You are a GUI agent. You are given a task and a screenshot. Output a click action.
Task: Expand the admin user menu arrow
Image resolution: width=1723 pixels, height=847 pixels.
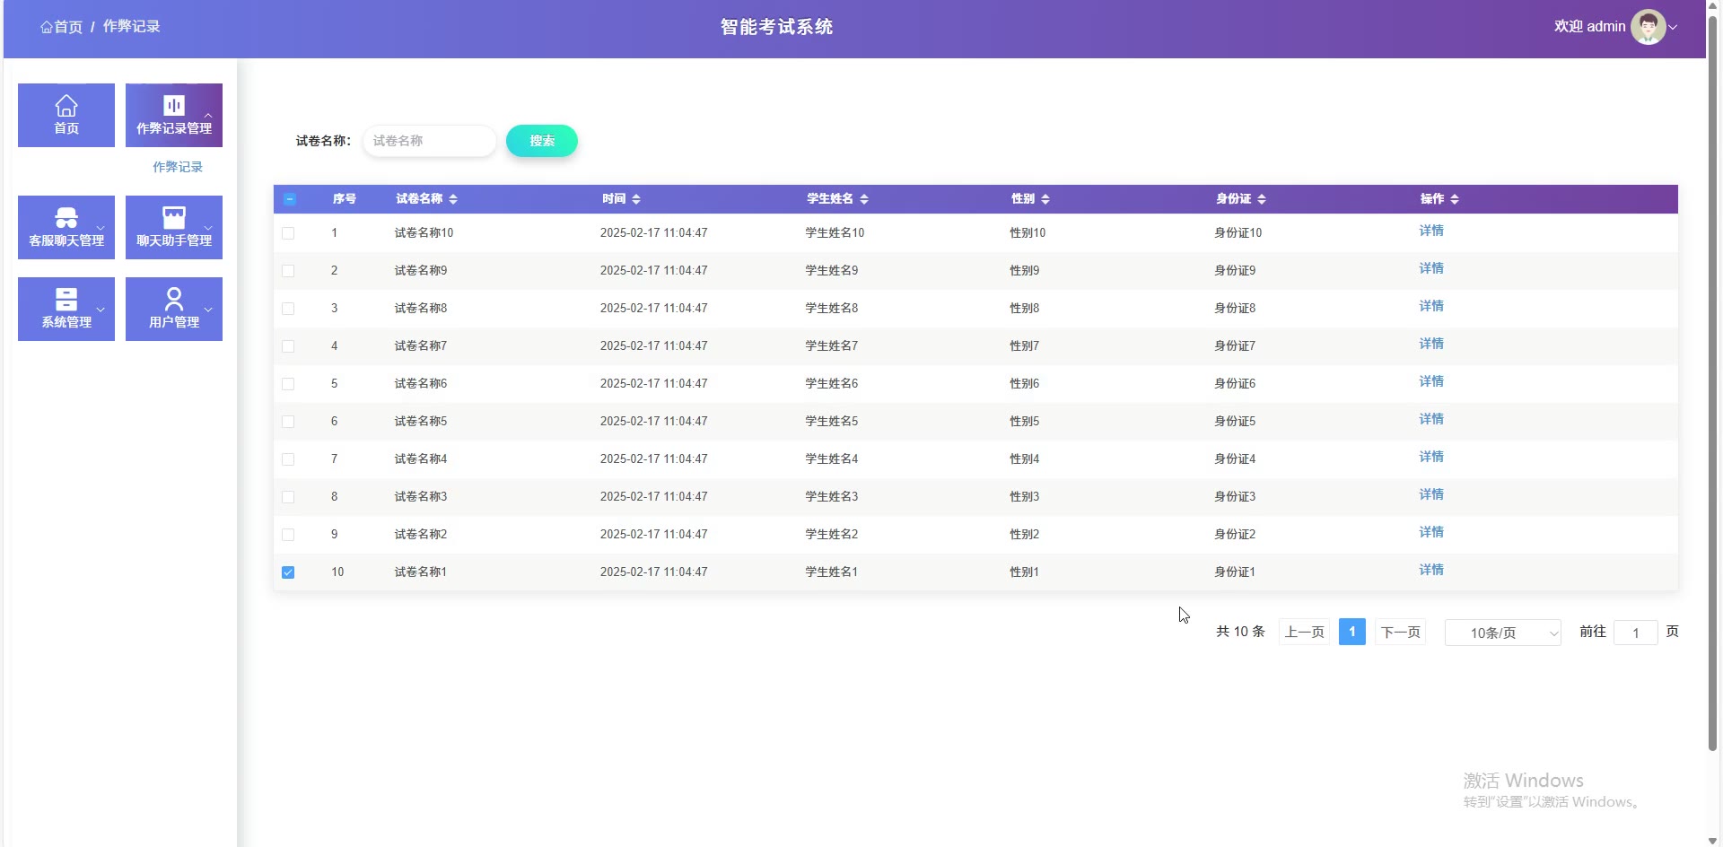click(x=1673, y=28)
